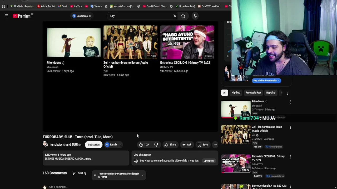Open the YouTube hamburger guide menu
Viewport: 337px width, 189px height.
coord(6,16)
